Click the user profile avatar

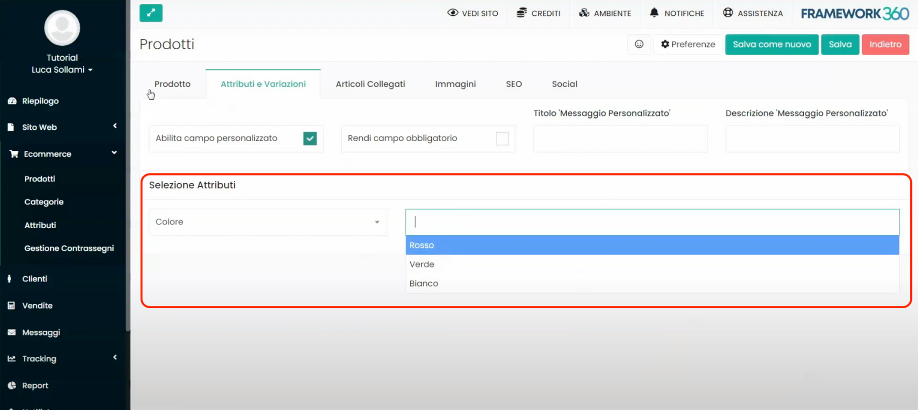coord(62,28)
